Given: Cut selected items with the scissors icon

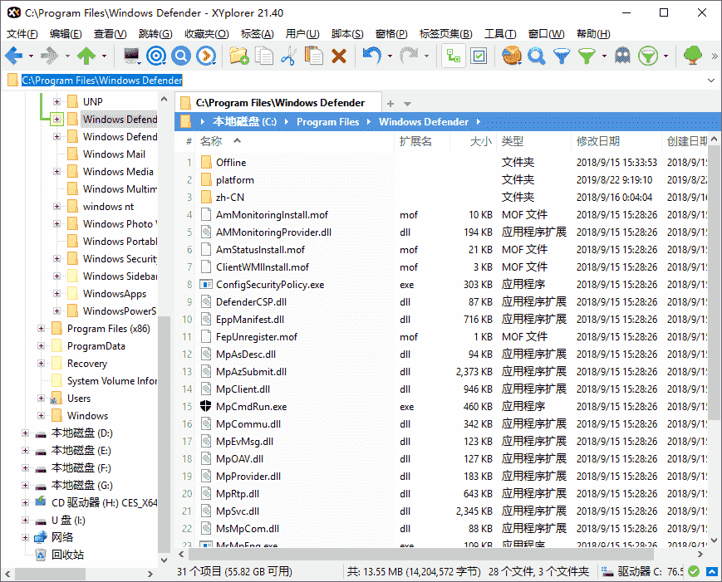Looking at the screenshot, I should [x=288, y=56].
